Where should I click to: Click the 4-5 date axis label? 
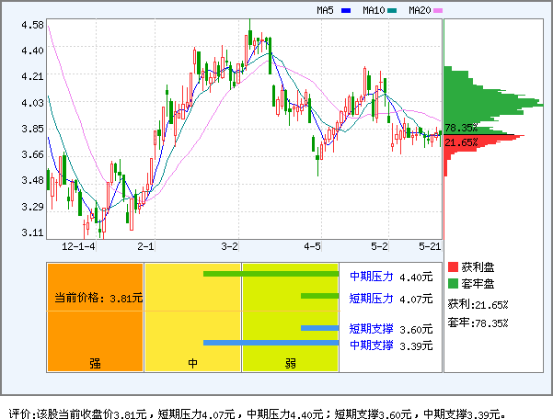[313, 246]
